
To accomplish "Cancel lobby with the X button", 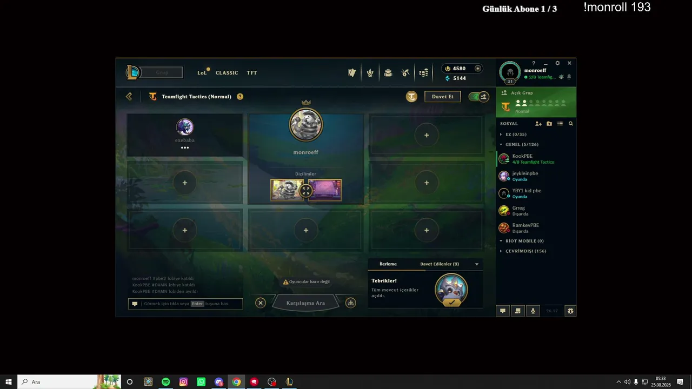I will coord(261,303).
